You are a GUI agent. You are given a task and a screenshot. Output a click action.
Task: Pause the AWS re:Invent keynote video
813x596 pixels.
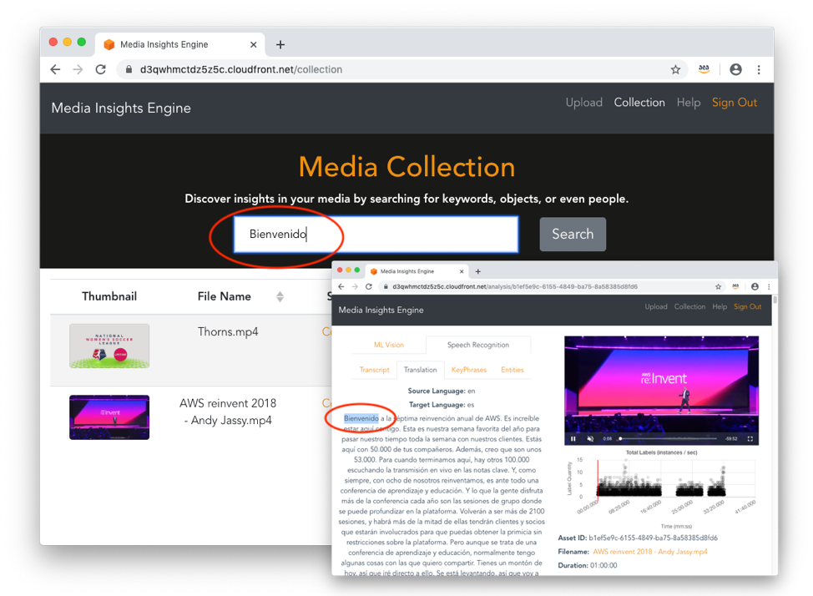(x=573, y=438)
